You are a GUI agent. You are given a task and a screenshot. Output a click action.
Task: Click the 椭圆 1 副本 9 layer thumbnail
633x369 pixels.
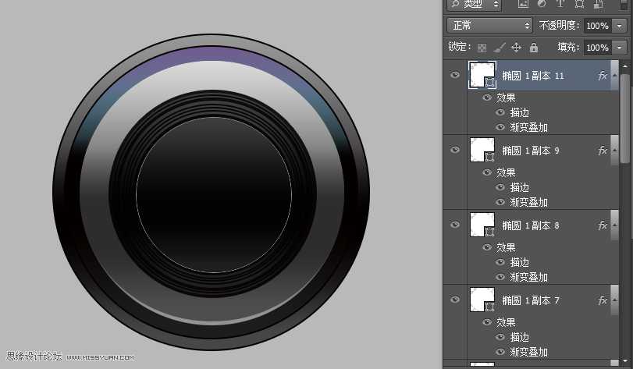[x=481, y=151]
